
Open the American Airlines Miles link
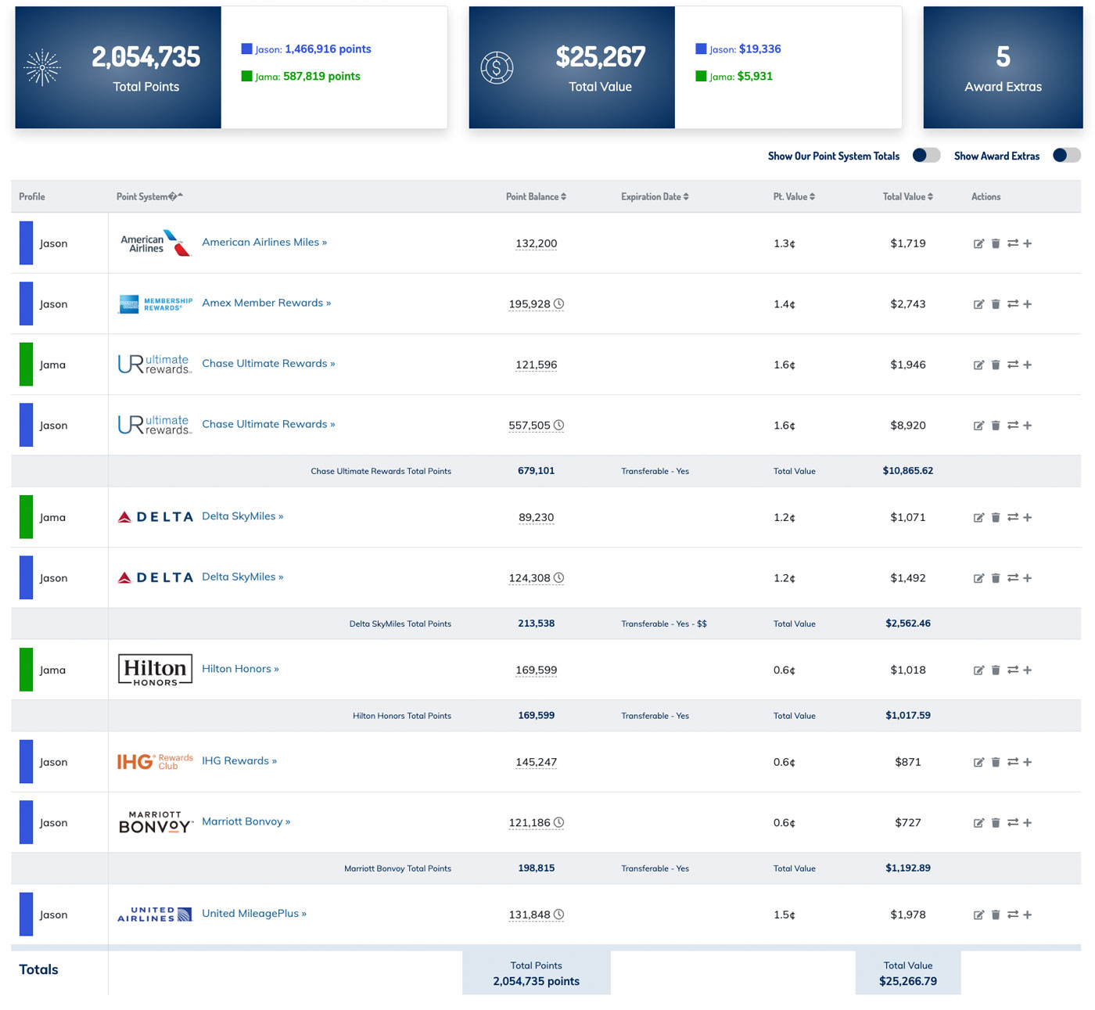coord(264,243)
